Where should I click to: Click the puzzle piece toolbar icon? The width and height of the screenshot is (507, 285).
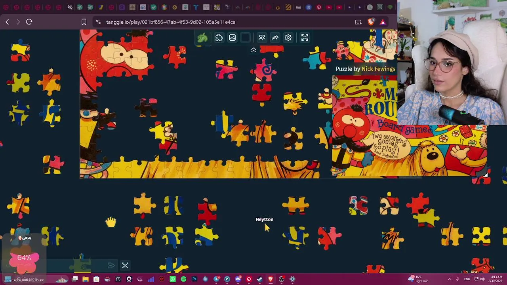click(x=219, y=38)
